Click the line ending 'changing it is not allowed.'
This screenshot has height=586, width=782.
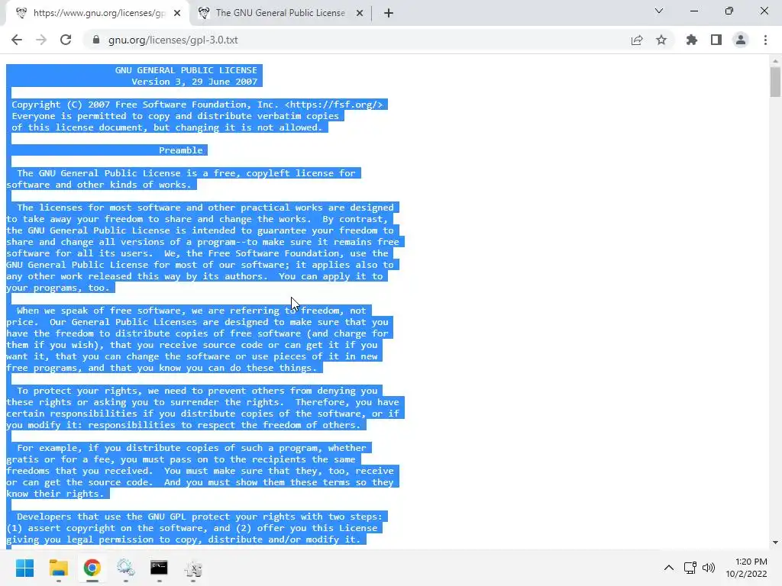[x=167, y=127]
